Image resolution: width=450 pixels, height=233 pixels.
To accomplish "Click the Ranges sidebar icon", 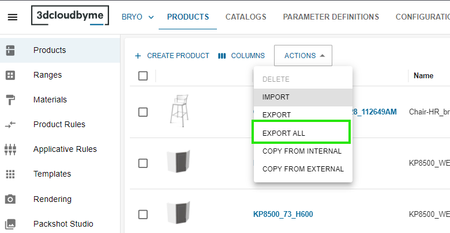I will pos(10,75).
